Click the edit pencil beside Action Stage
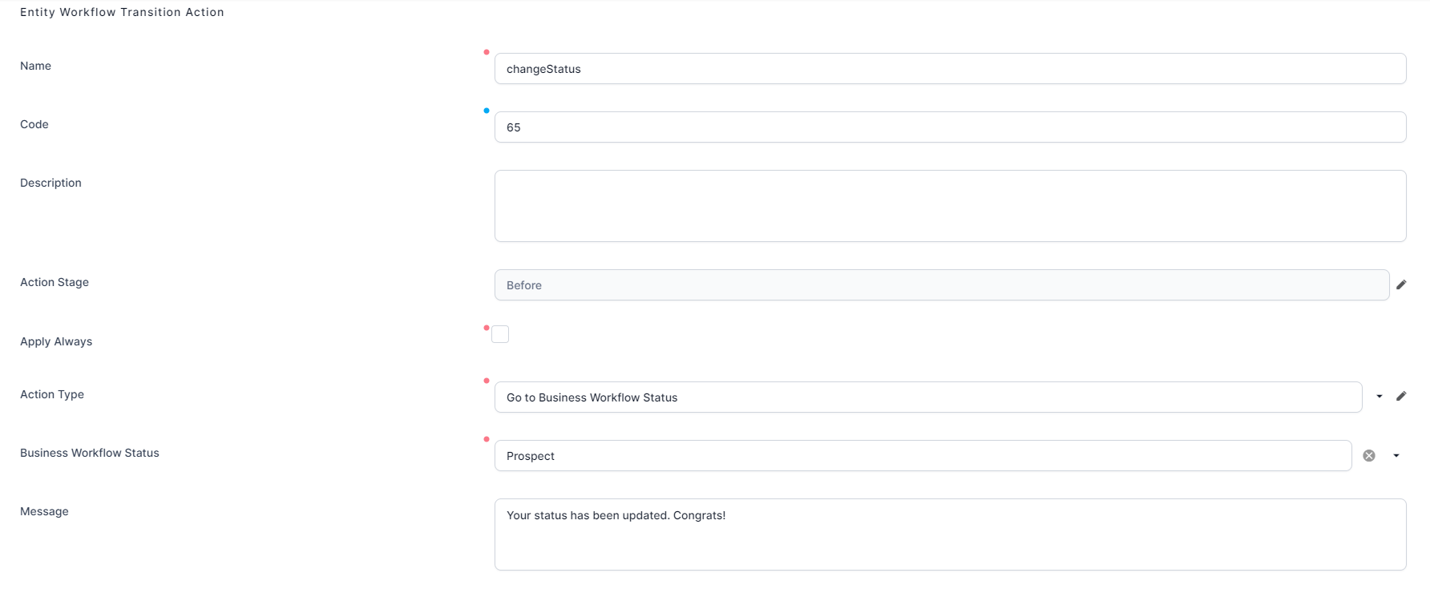This screenshot has height=597, width=1430. pyautogui.click(x=1401, y=284)
